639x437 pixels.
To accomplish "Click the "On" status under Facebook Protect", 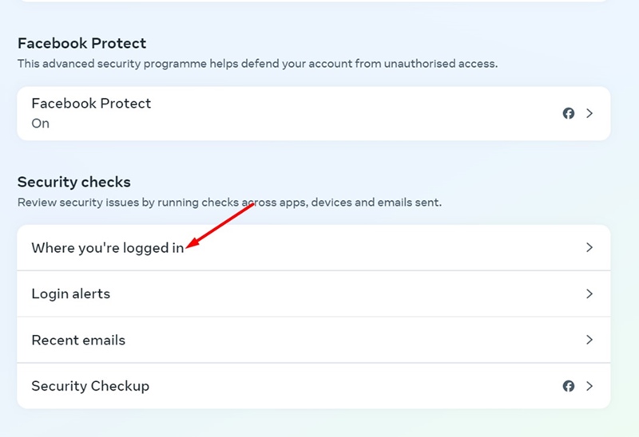I will pos(41,124).
